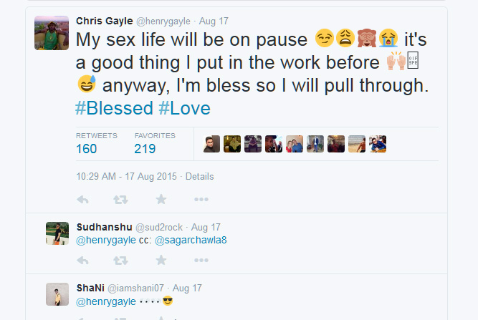Reply to Sudhanshu's tweet

pos(82,260)
